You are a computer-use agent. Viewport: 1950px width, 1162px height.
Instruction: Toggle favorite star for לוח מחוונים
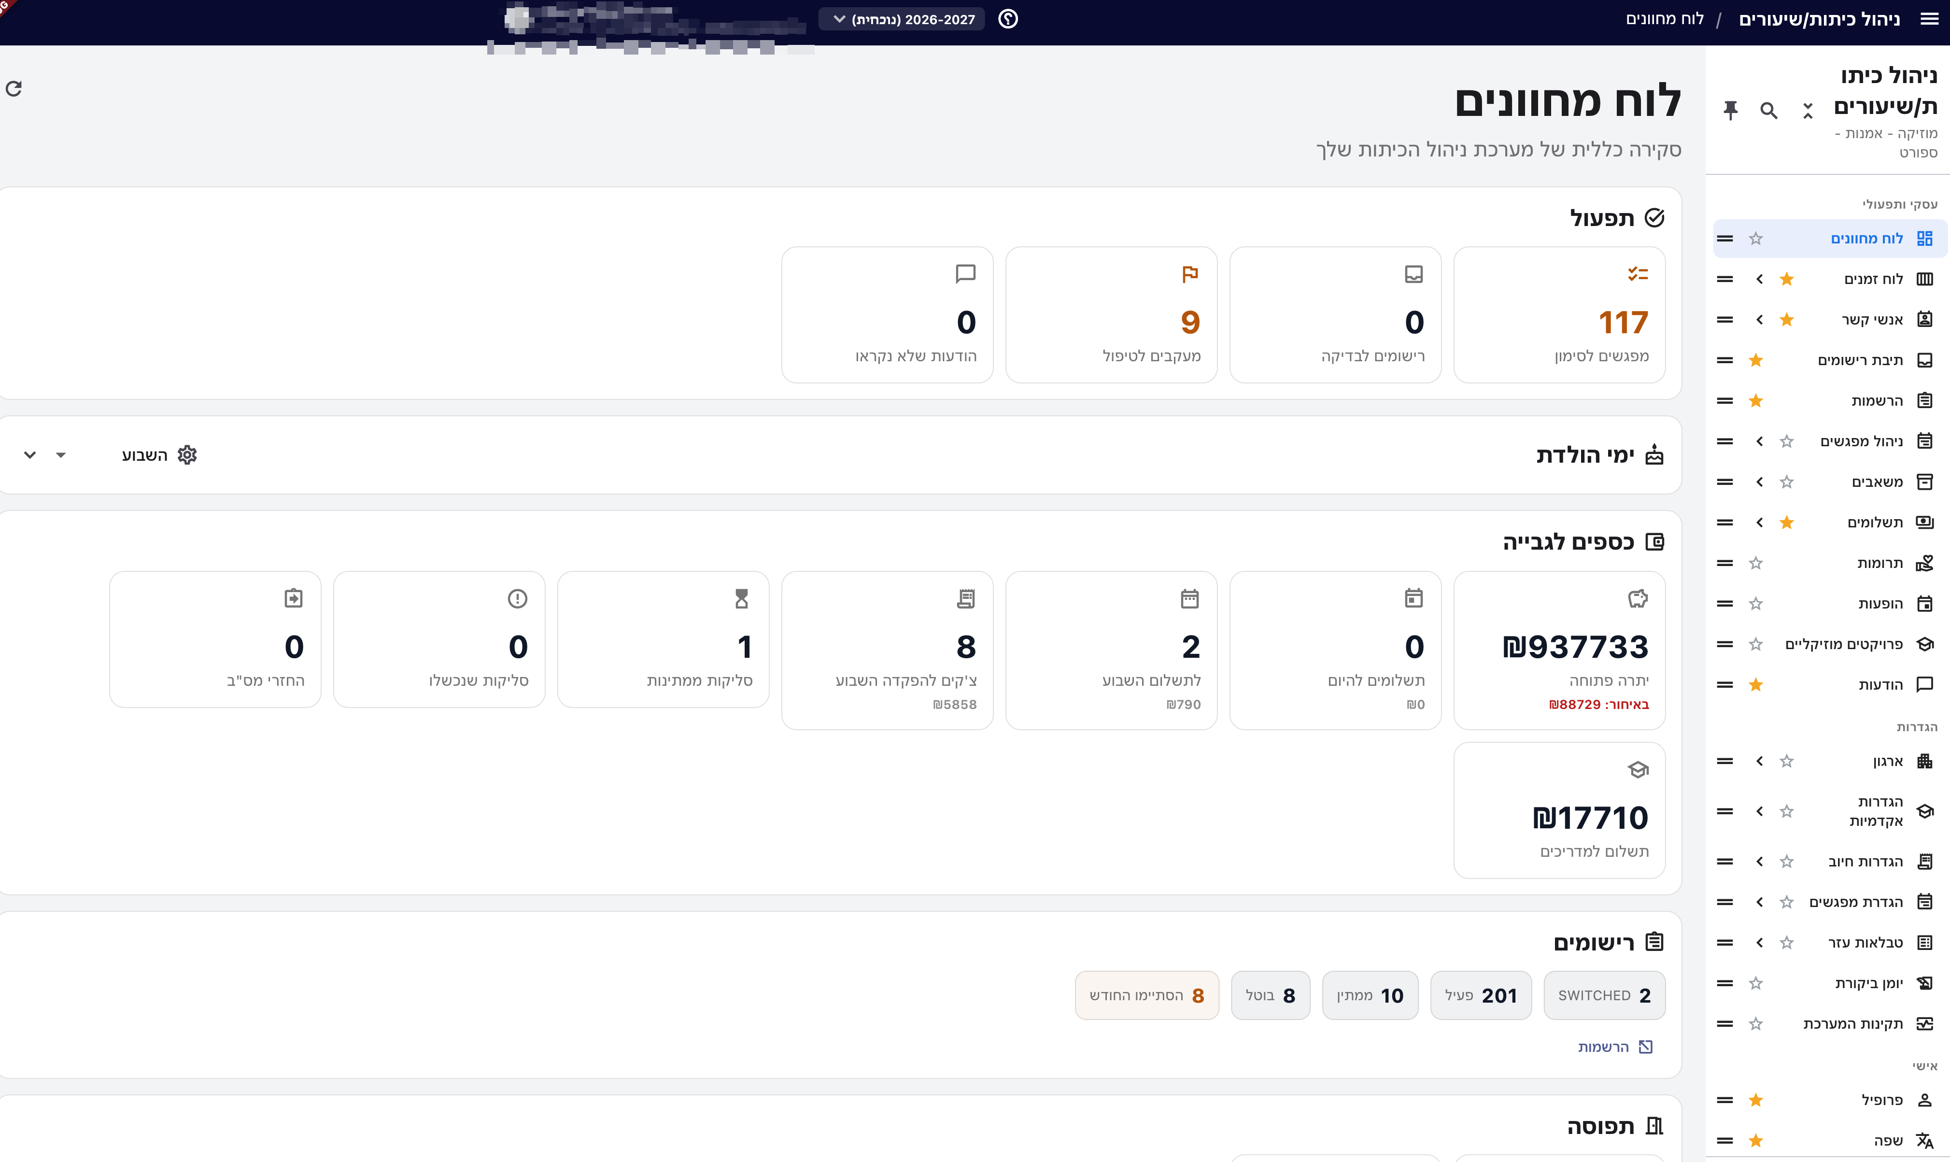1756,238
